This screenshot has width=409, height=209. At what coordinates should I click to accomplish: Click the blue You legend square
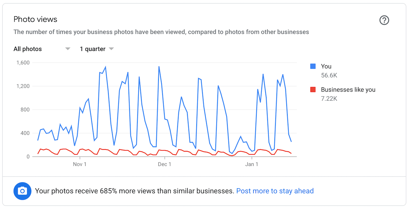pos(313,67)
